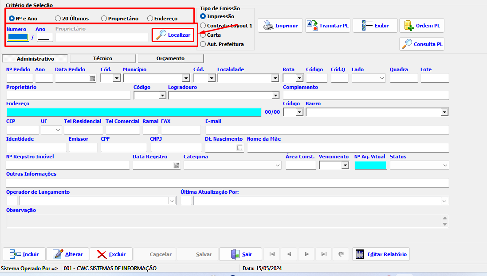Click the Sair exit button
The image size is (487, 276).
pyautogui.click(x=241, y=254)
